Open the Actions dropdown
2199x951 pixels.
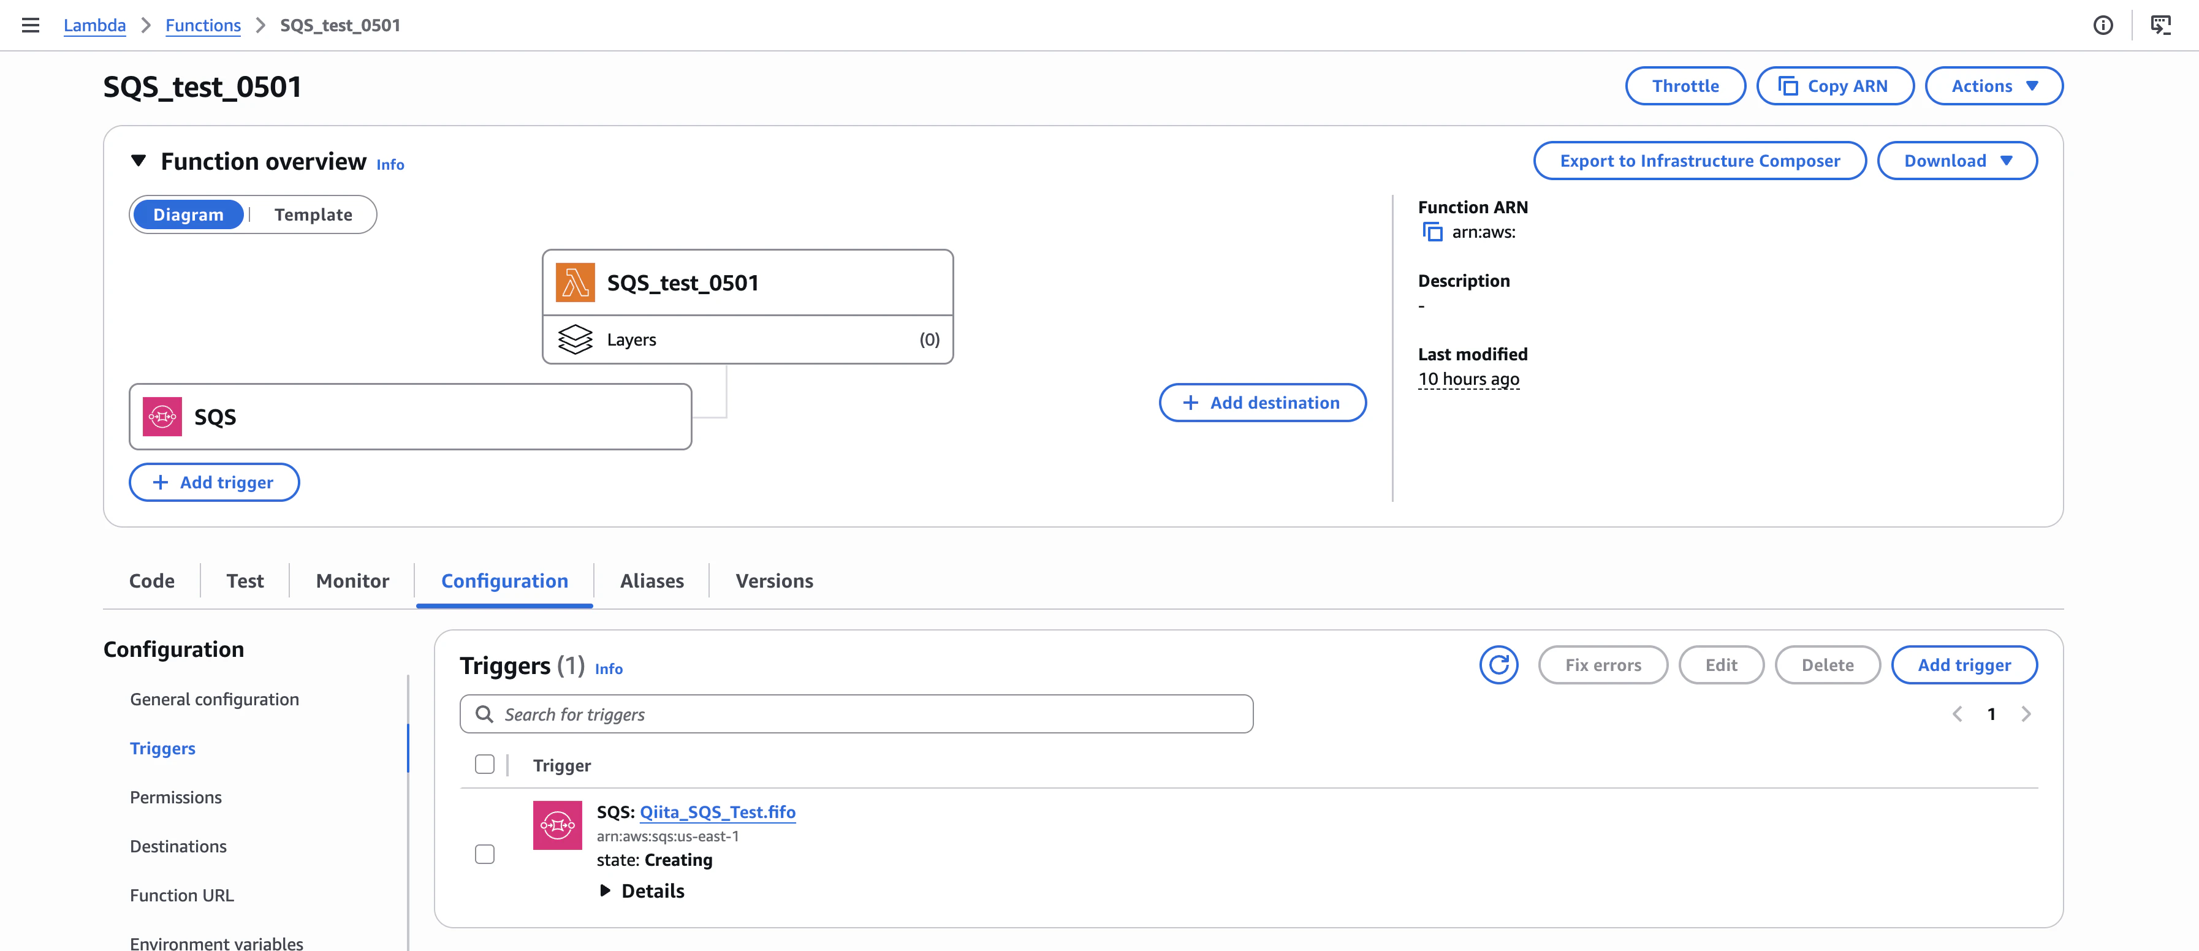[1994, 86]
